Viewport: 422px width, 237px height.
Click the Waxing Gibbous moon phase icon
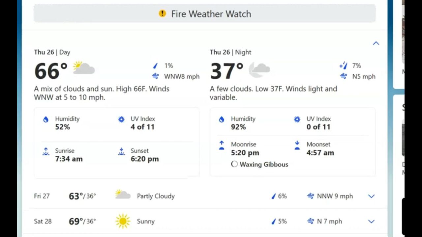pos(234,164)
